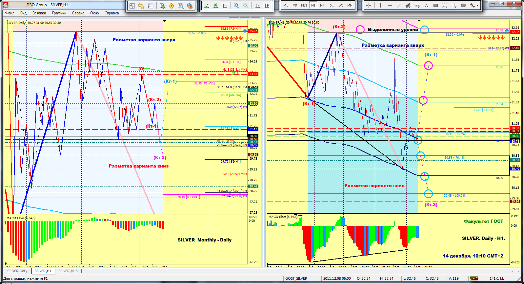Image resolution: width=524 pixels, height=284 pixels.
Task: Select the Vertical Line drawing tool
Action: pos(380,5)
